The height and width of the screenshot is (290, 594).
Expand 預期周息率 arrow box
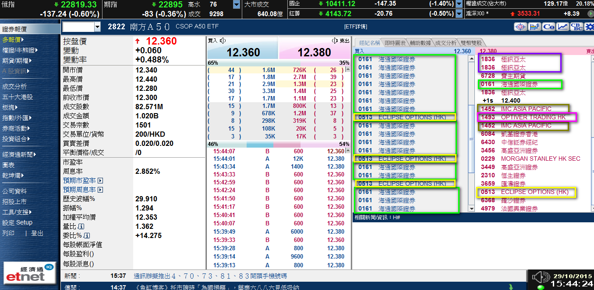pos(100,190)
